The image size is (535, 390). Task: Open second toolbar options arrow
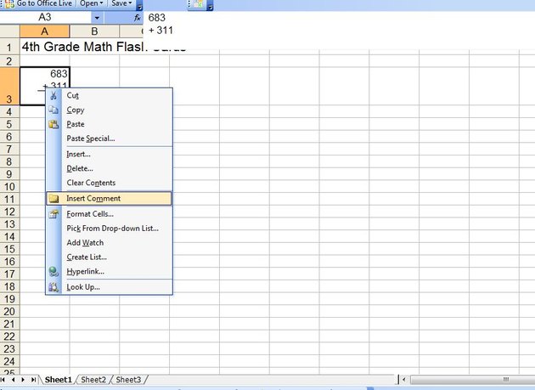tap(210, 5)
